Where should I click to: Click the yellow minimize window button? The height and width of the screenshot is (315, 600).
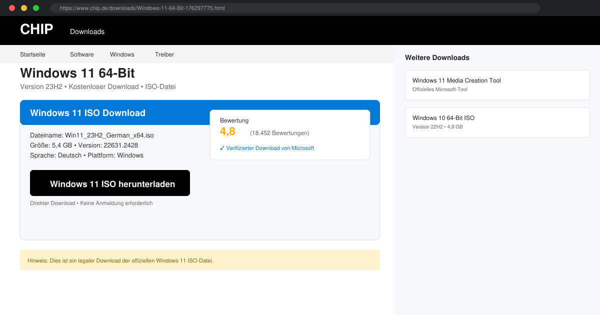pyautogui.click(x=24, y=8)
